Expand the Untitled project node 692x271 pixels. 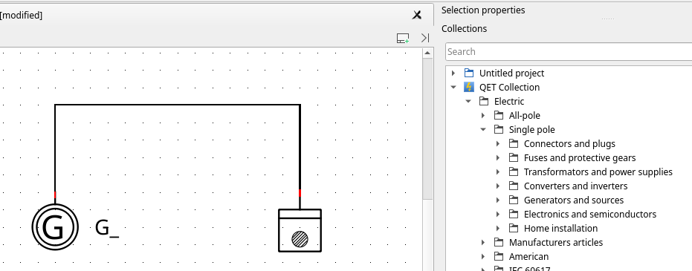(x=453, y=74)
